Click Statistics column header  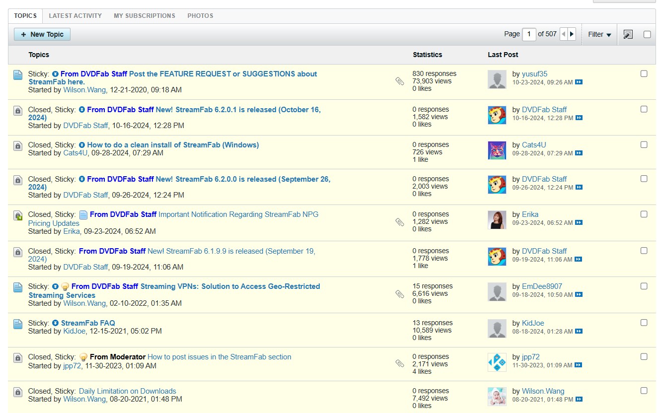(428, 55)
